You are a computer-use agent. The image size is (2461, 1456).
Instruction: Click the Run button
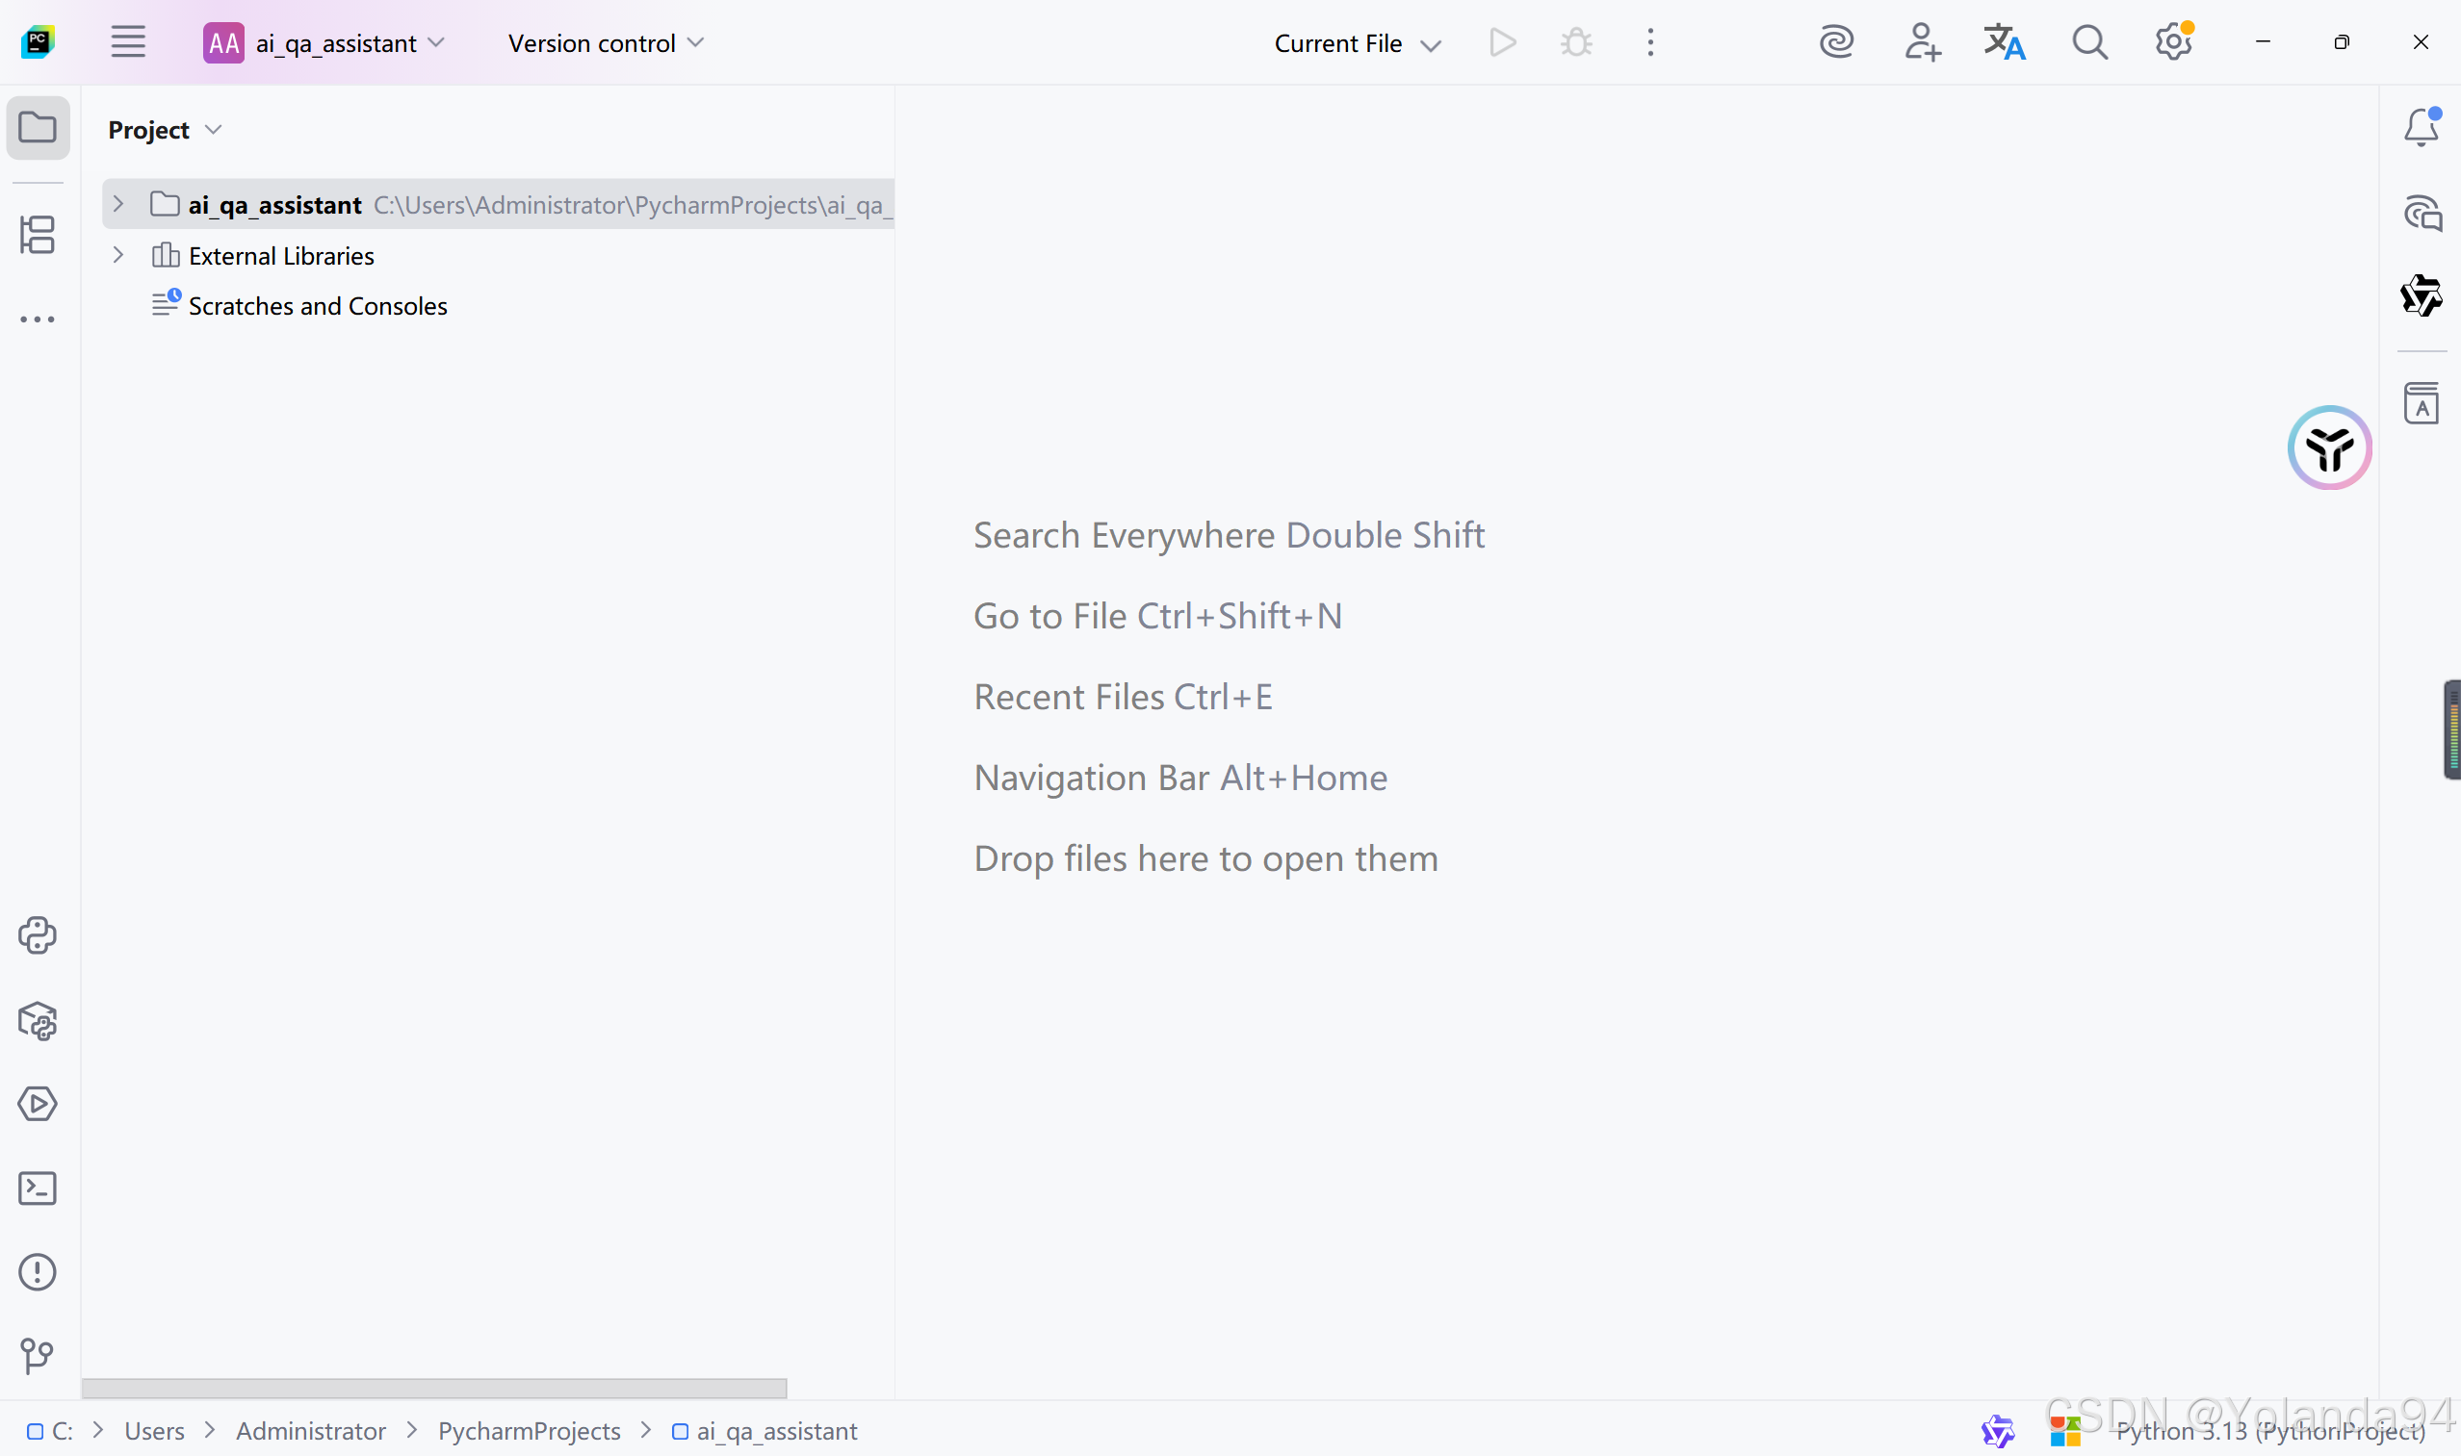pyautogui.click(x=1502, y=43)
